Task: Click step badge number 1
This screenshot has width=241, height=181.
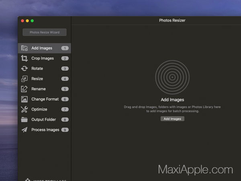Action: coord(65,48)
